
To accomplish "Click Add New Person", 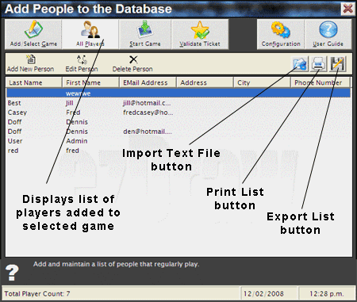I will coord(30,63).
